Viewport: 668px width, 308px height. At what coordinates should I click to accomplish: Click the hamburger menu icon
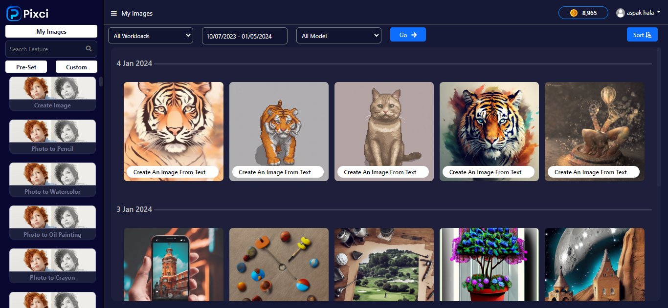point(113,13)
